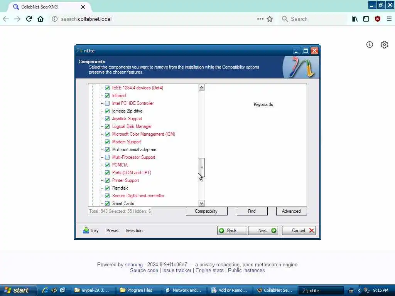Toggle Iomega Zip drive checkbox
Screen dimensions: 395x296
coord(107,111)
